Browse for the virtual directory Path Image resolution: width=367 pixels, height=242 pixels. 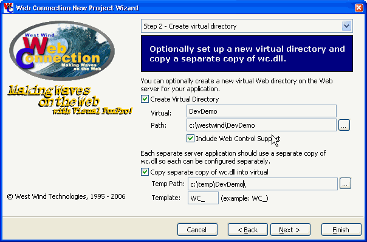click(344, 125)
